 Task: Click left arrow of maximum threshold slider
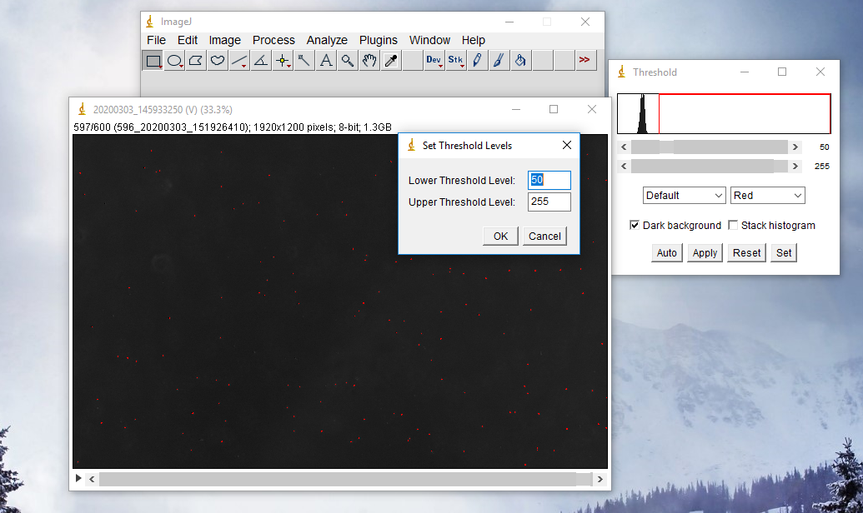(x=624, y=166)
